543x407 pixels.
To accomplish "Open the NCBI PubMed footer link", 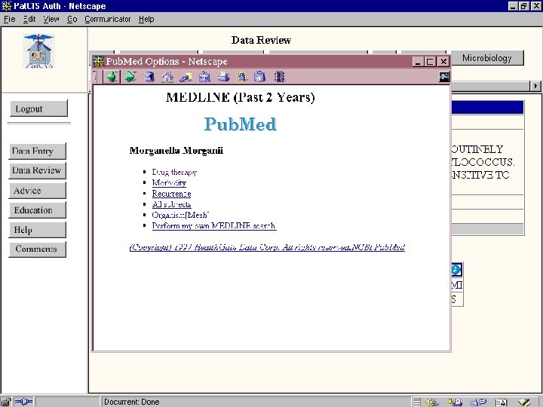I will tap(377, 247).
